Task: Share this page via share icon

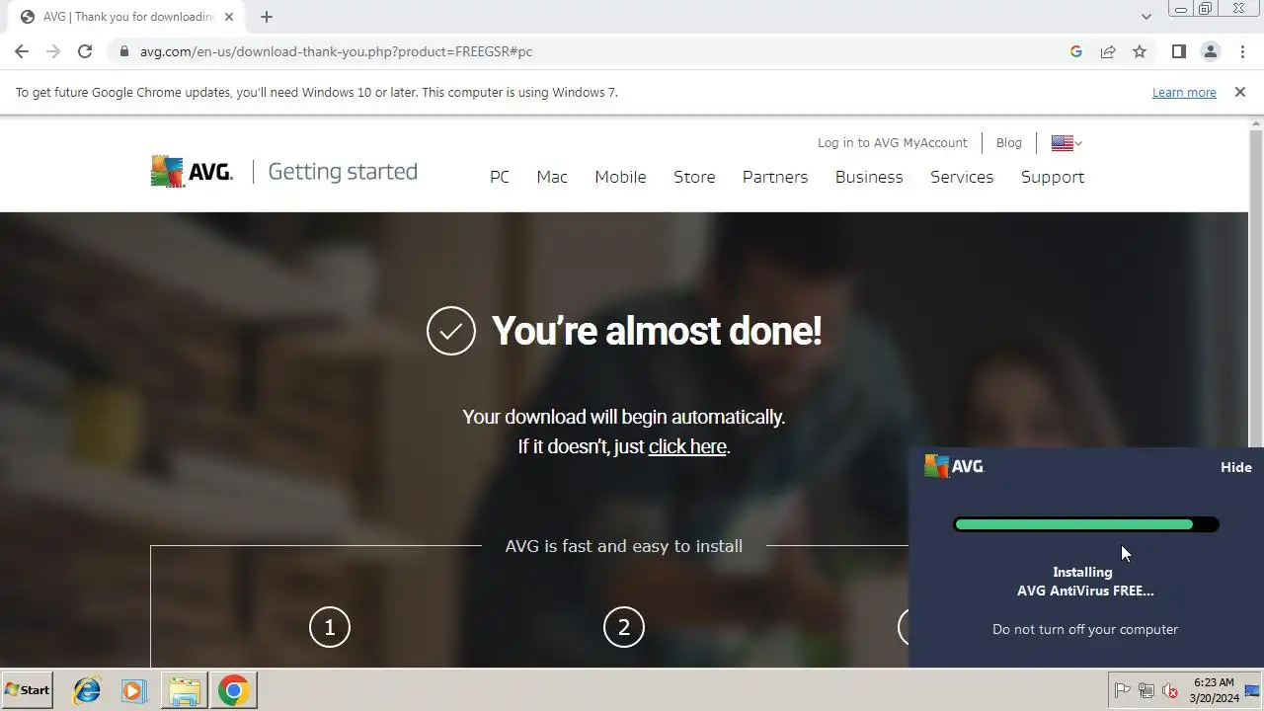Action: tap(1108, 51)
